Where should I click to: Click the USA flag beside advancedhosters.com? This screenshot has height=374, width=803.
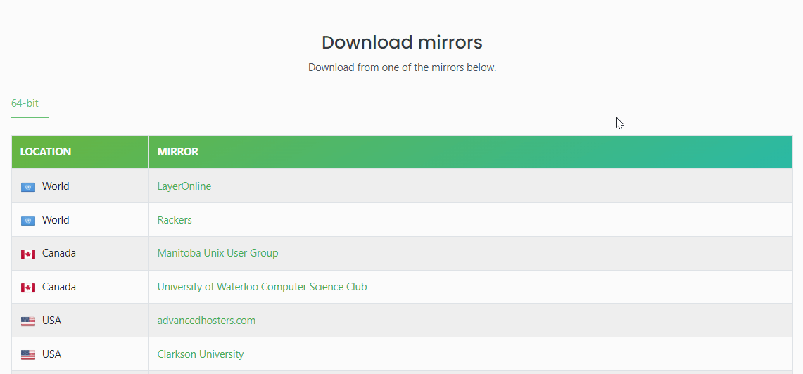[x=28, y=321]
